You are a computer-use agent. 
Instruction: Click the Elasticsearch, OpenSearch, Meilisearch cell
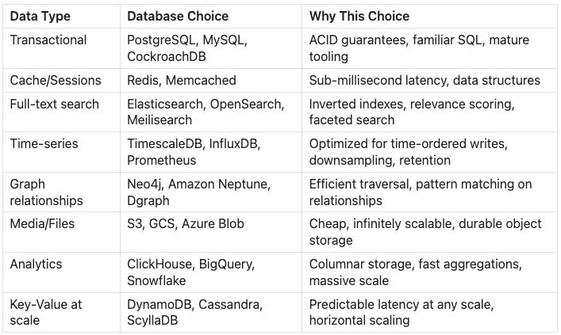tap(205, 112)
